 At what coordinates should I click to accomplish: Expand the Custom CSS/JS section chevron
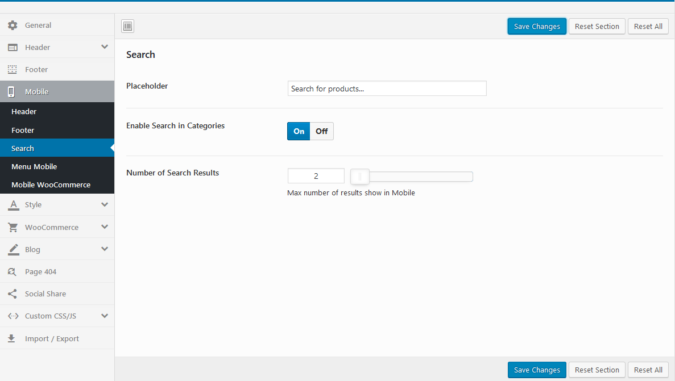(x=105, y=316)
